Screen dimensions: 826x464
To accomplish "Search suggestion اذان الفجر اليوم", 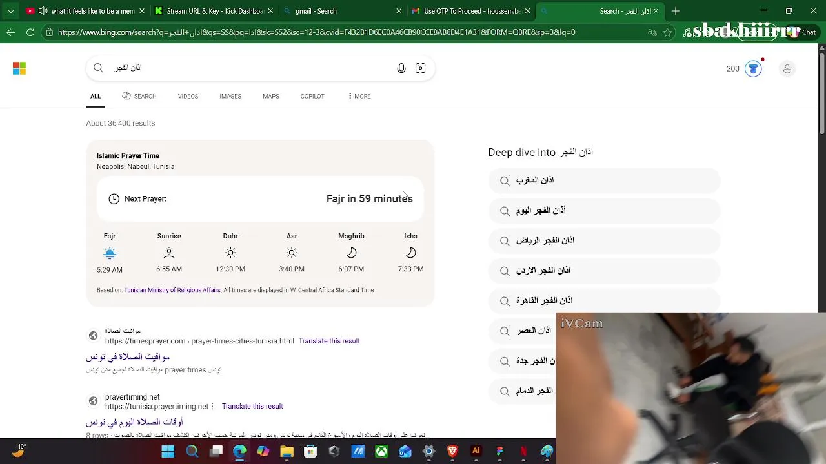I will point(604,211).
